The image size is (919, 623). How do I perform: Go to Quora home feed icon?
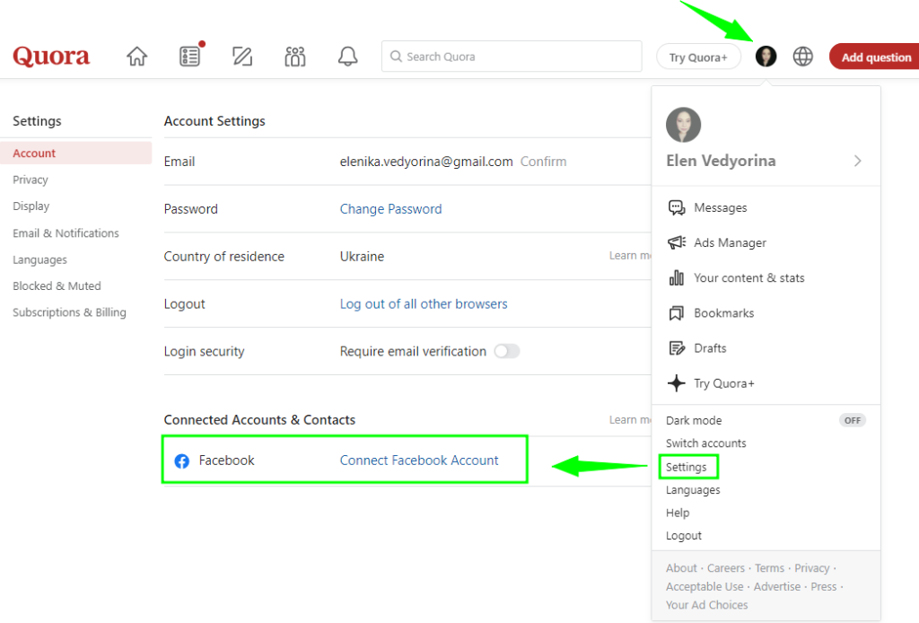136,57
